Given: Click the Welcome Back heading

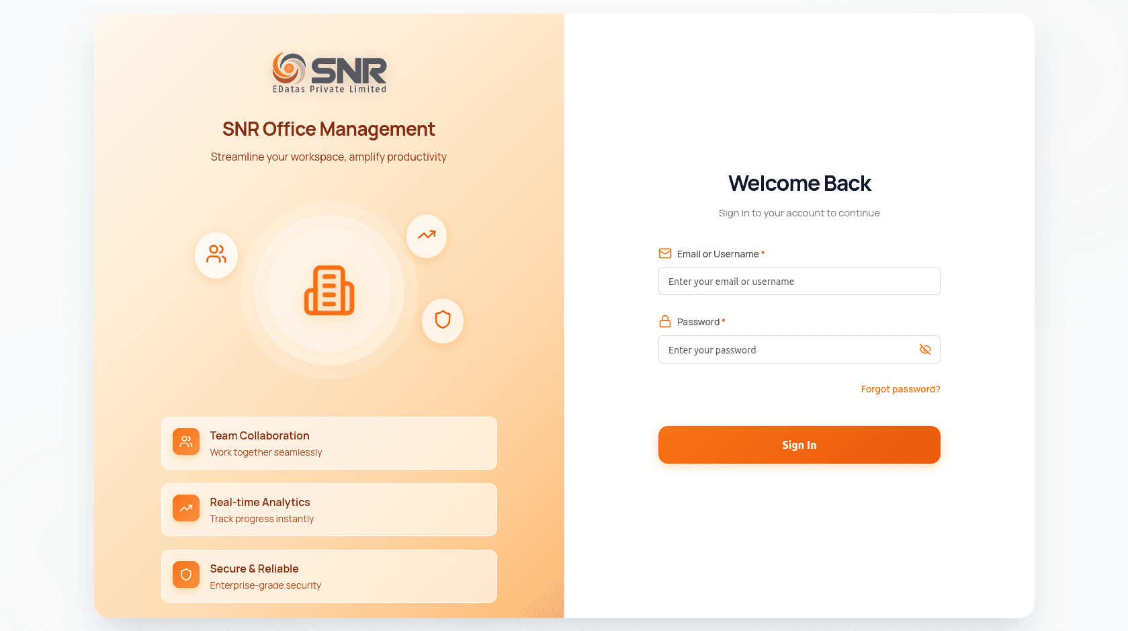Looking at the screenshot, I should [x=799, y=183].
